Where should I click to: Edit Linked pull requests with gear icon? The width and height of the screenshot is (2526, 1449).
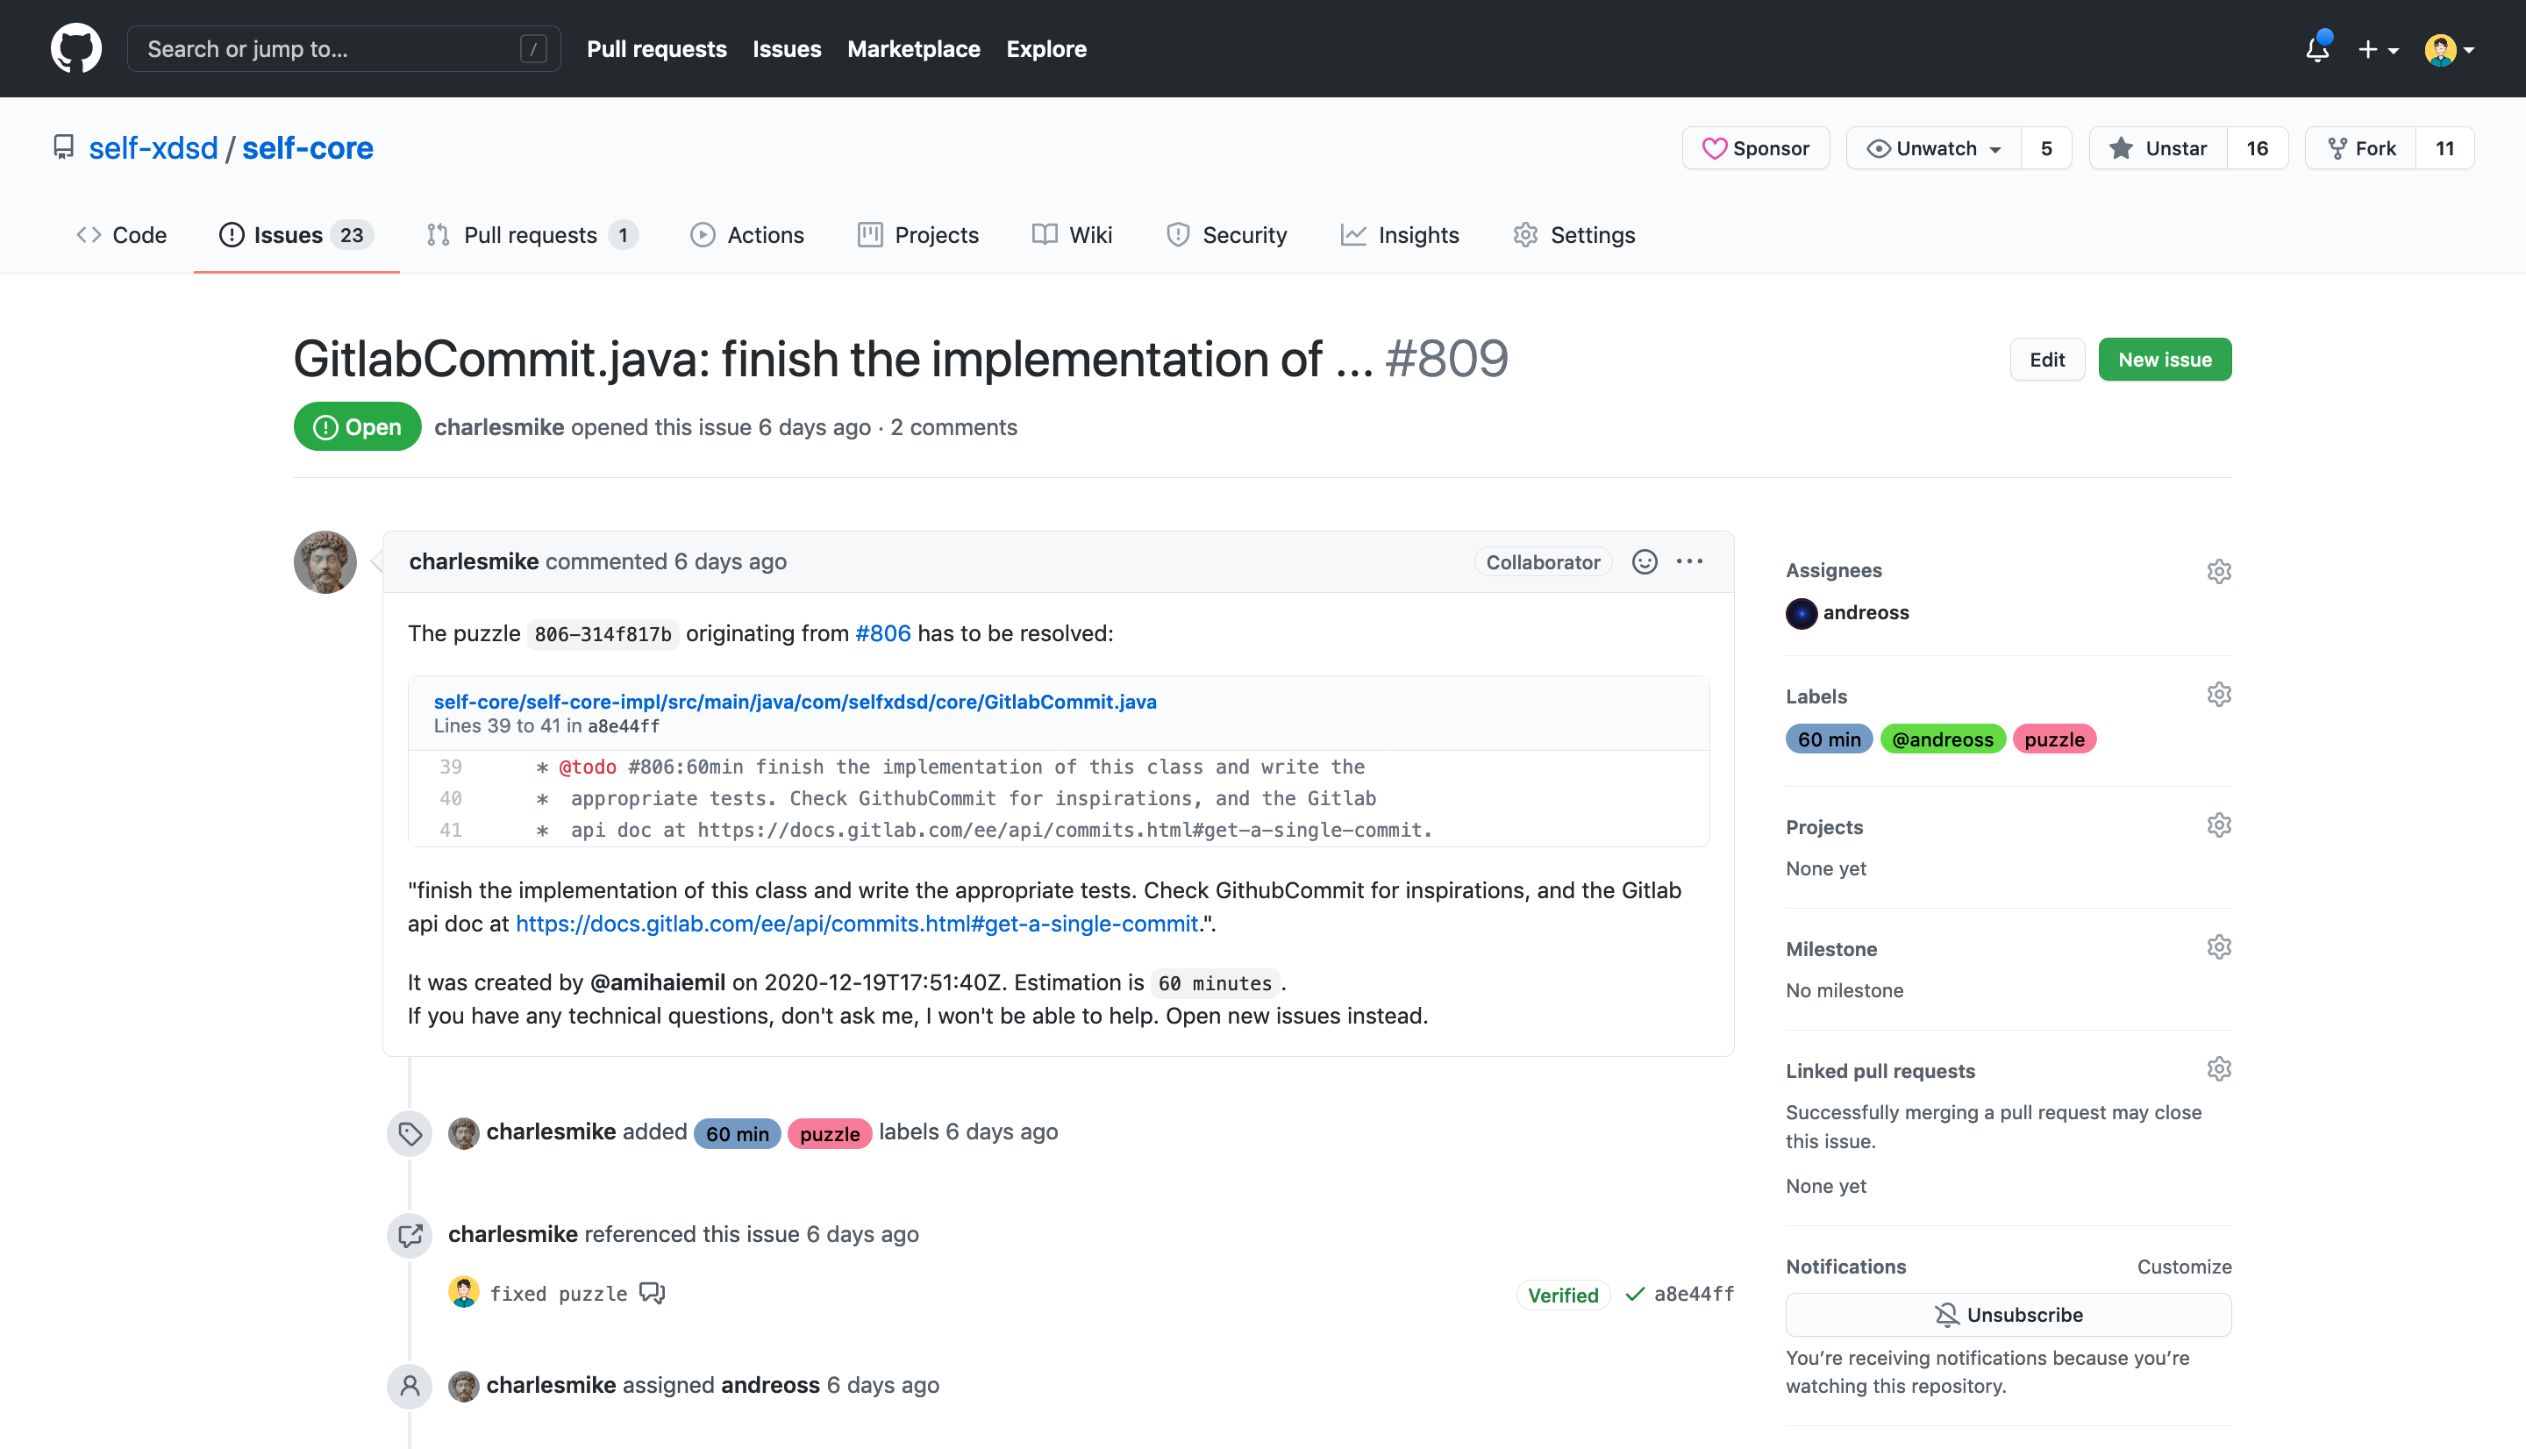2218,1069
